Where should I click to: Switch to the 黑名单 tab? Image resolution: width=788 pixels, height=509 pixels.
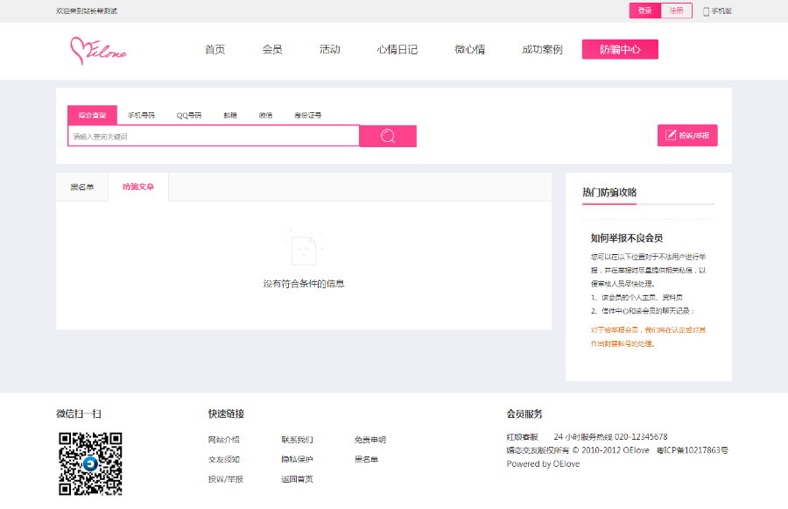[83, 187]
